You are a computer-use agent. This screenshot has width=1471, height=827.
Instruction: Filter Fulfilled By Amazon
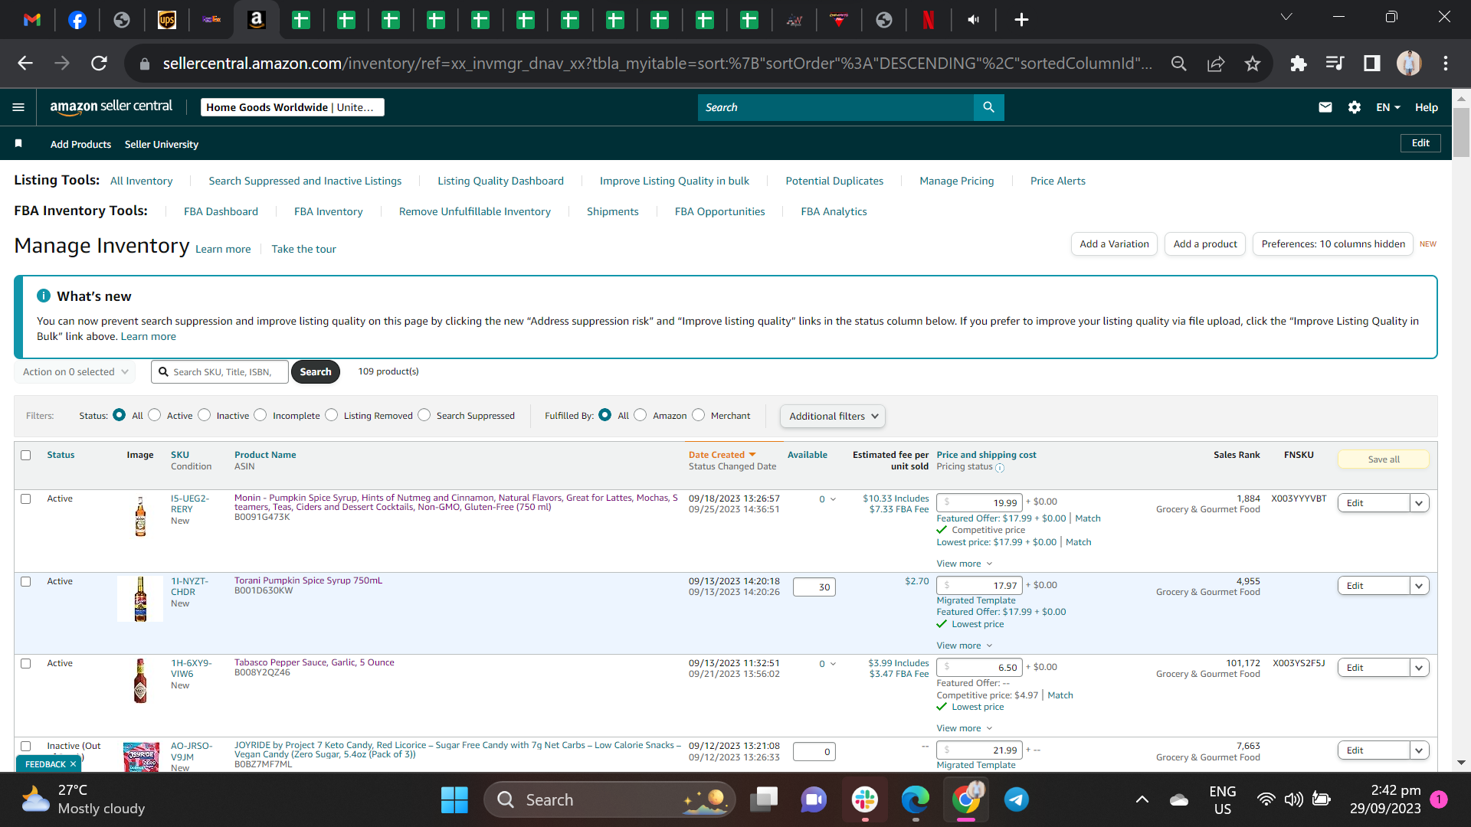[640, 415]
